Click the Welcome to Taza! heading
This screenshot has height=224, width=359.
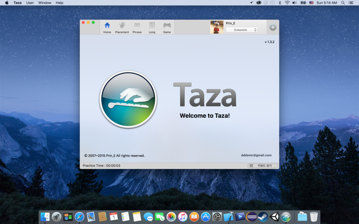point(205,116)
